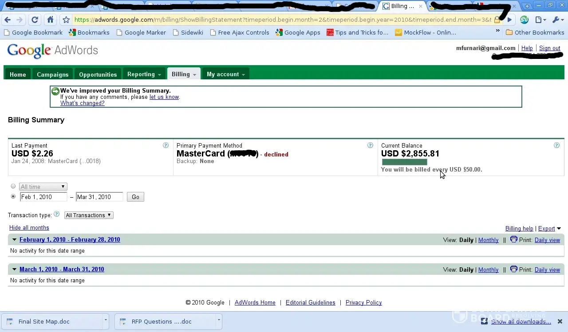Click the Hide all months link
The image size is (568, 332).
[x=29, y=227]
